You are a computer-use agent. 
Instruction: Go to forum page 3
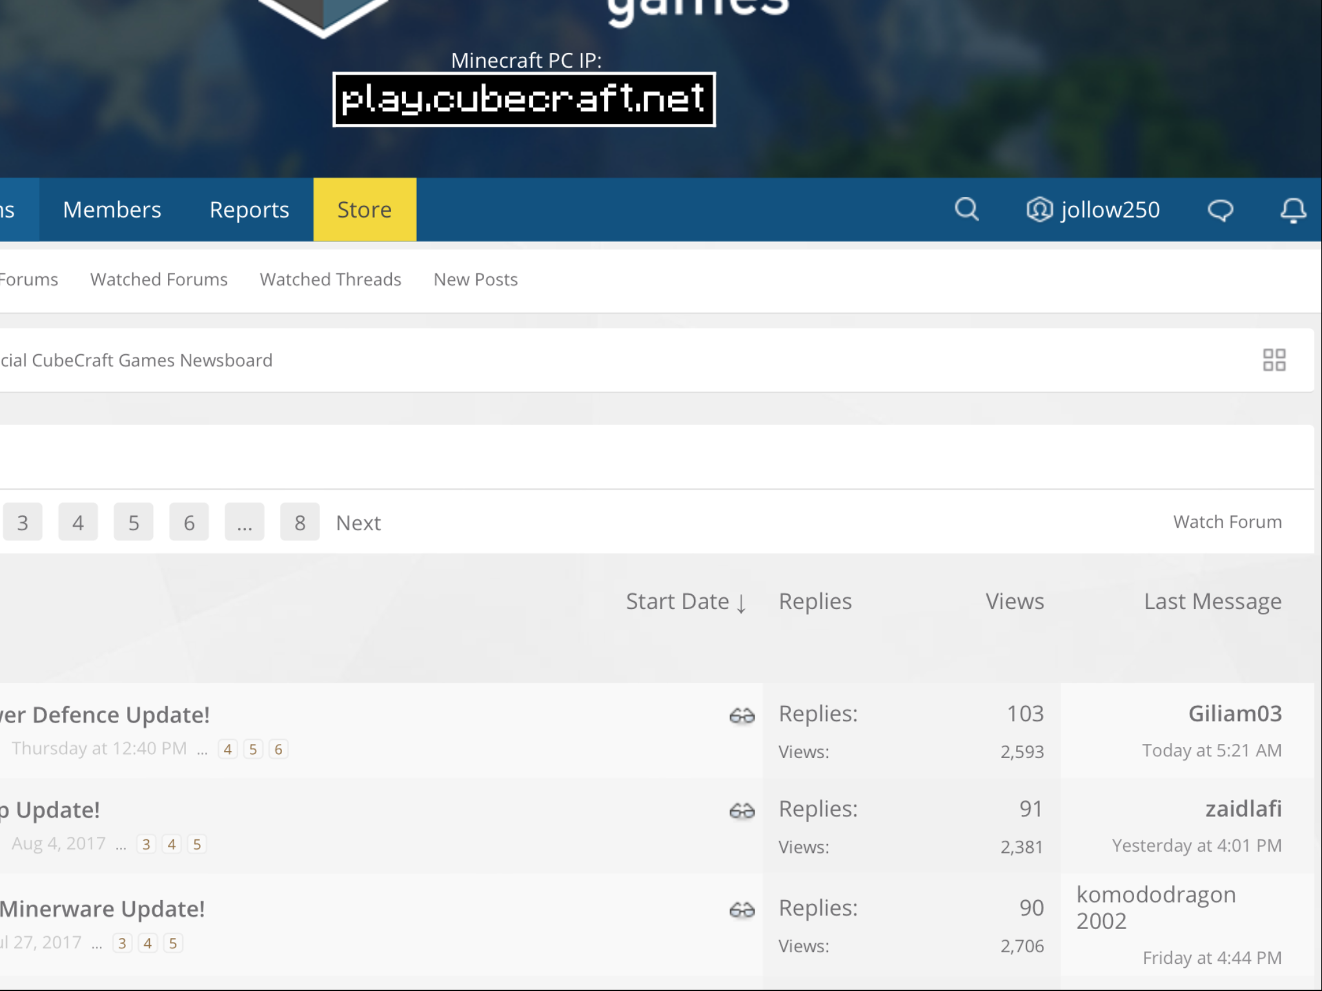click(23, 522)
